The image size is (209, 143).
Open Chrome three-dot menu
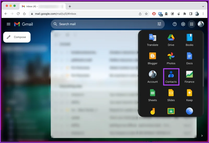tap(203, 14)
